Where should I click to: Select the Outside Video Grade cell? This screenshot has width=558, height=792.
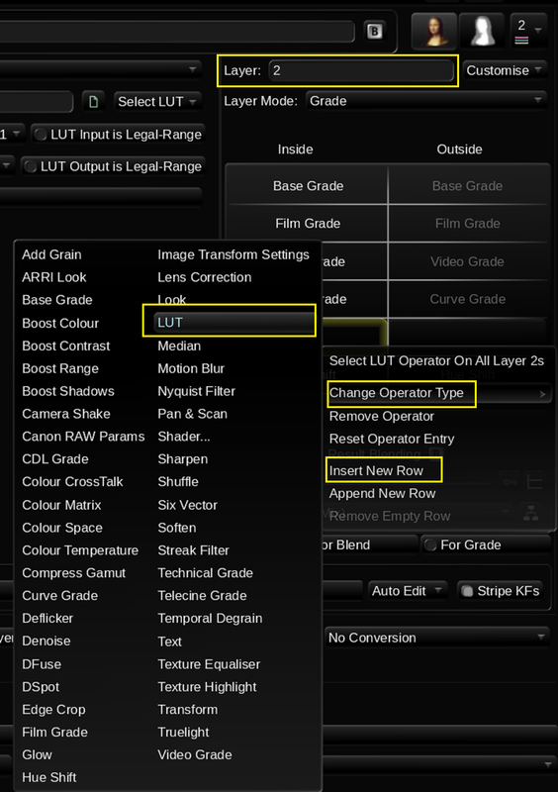(468, 261)
